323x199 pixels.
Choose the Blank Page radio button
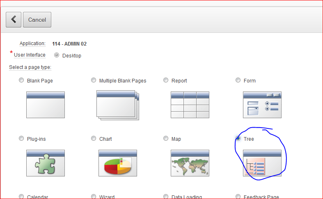point(21,80)
